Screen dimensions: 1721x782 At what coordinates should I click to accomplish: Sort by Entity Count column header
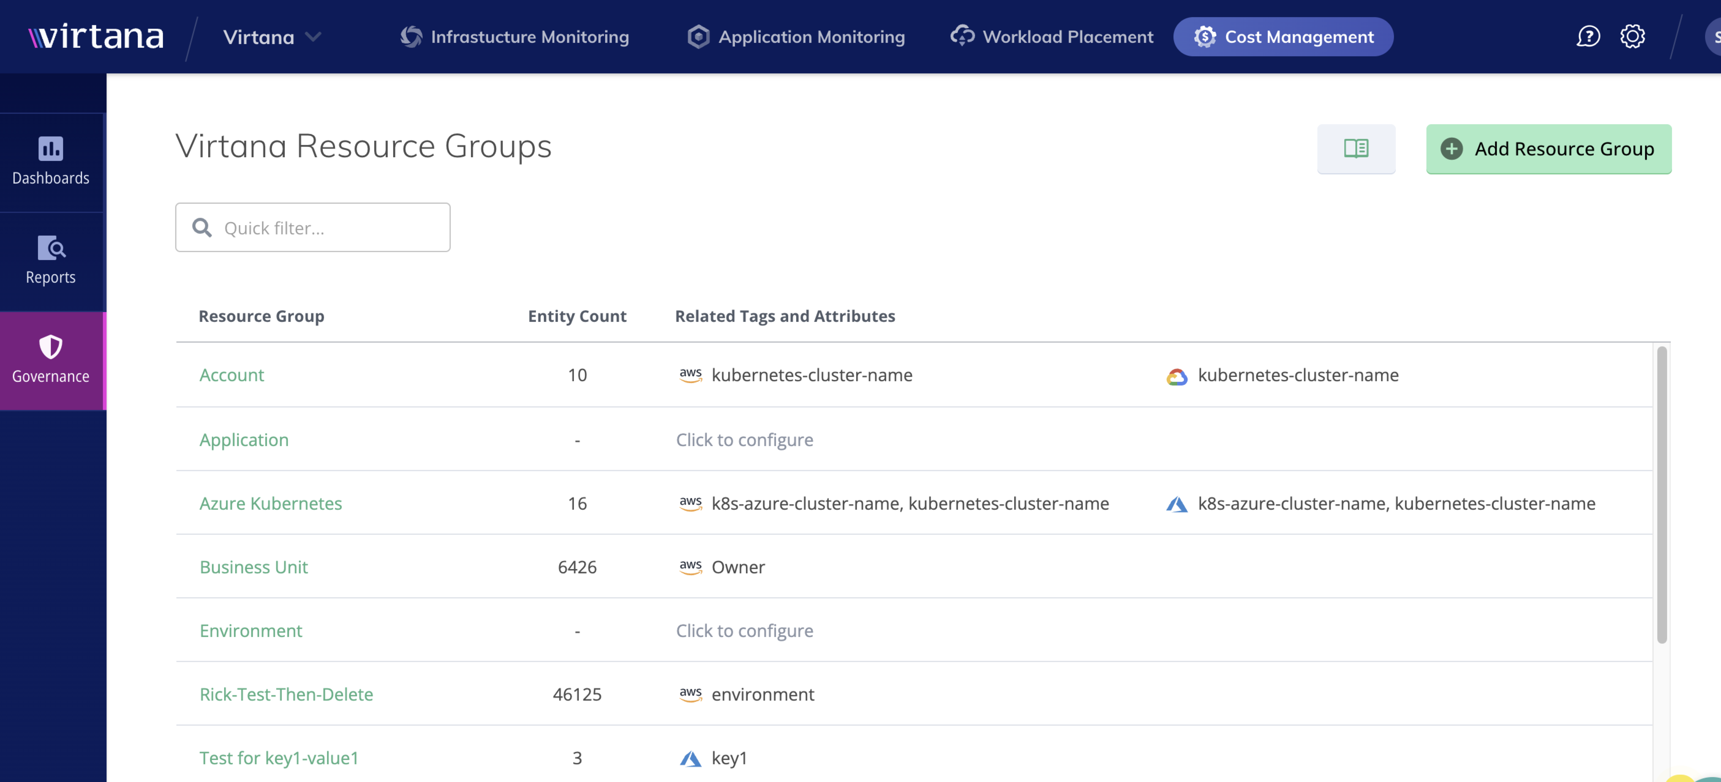(x=577, y=316)
